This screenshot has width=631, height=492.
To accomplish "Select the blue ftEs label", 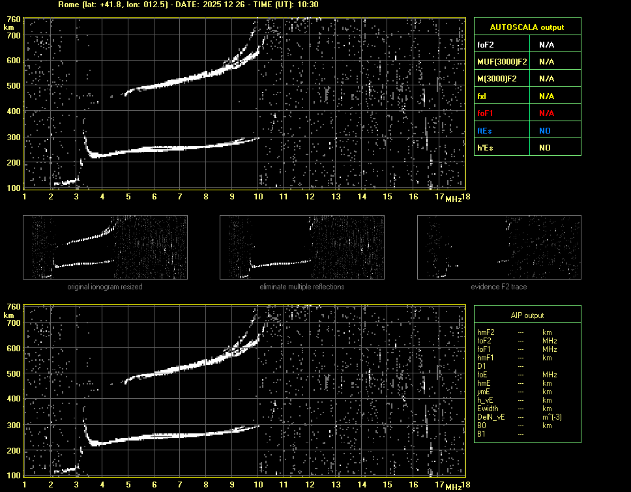I will pos(484,130).
